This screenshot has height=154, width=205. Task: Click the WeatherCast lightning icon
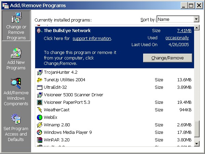[40, 110]
